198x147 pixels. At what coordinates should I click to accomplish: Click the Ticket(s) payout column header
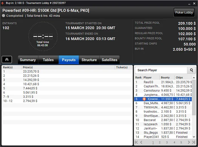tap(124, 67)
